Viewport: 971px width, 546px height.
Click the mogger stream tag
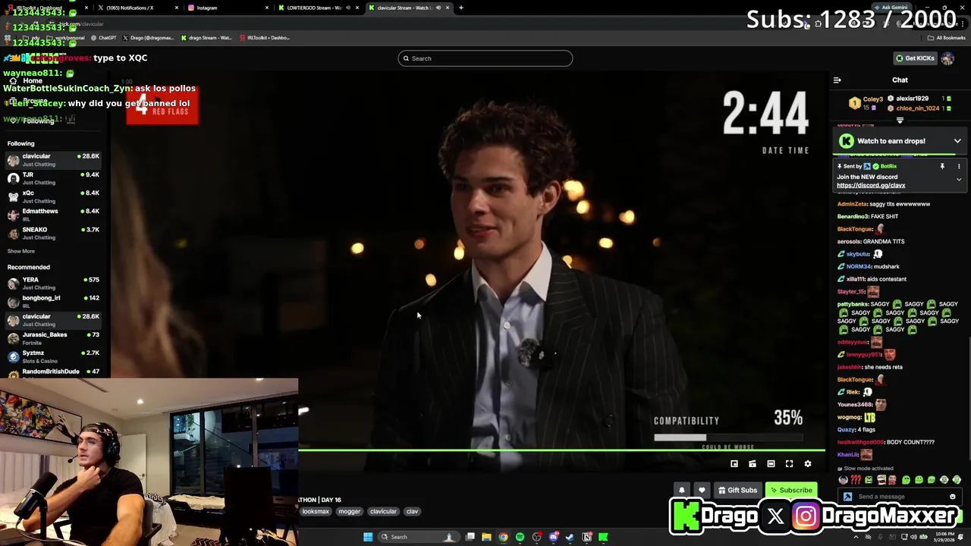click(349, 511)
